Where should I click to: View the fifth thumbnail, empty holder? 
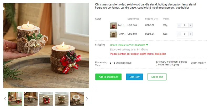click(77, 99)
